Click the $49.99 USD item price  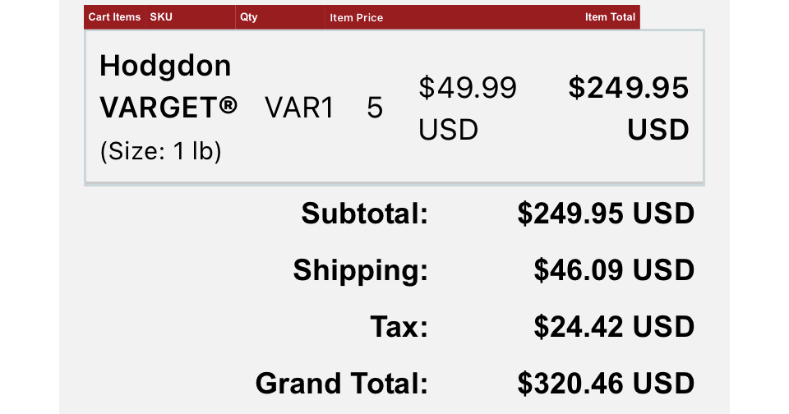(x=468, y=108)
